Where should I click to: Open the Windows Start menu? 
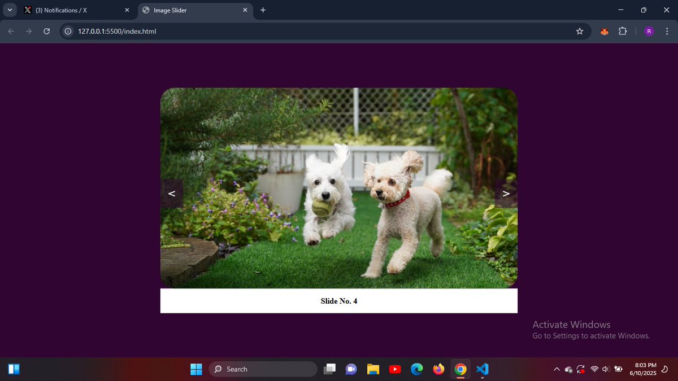[196, 369]
